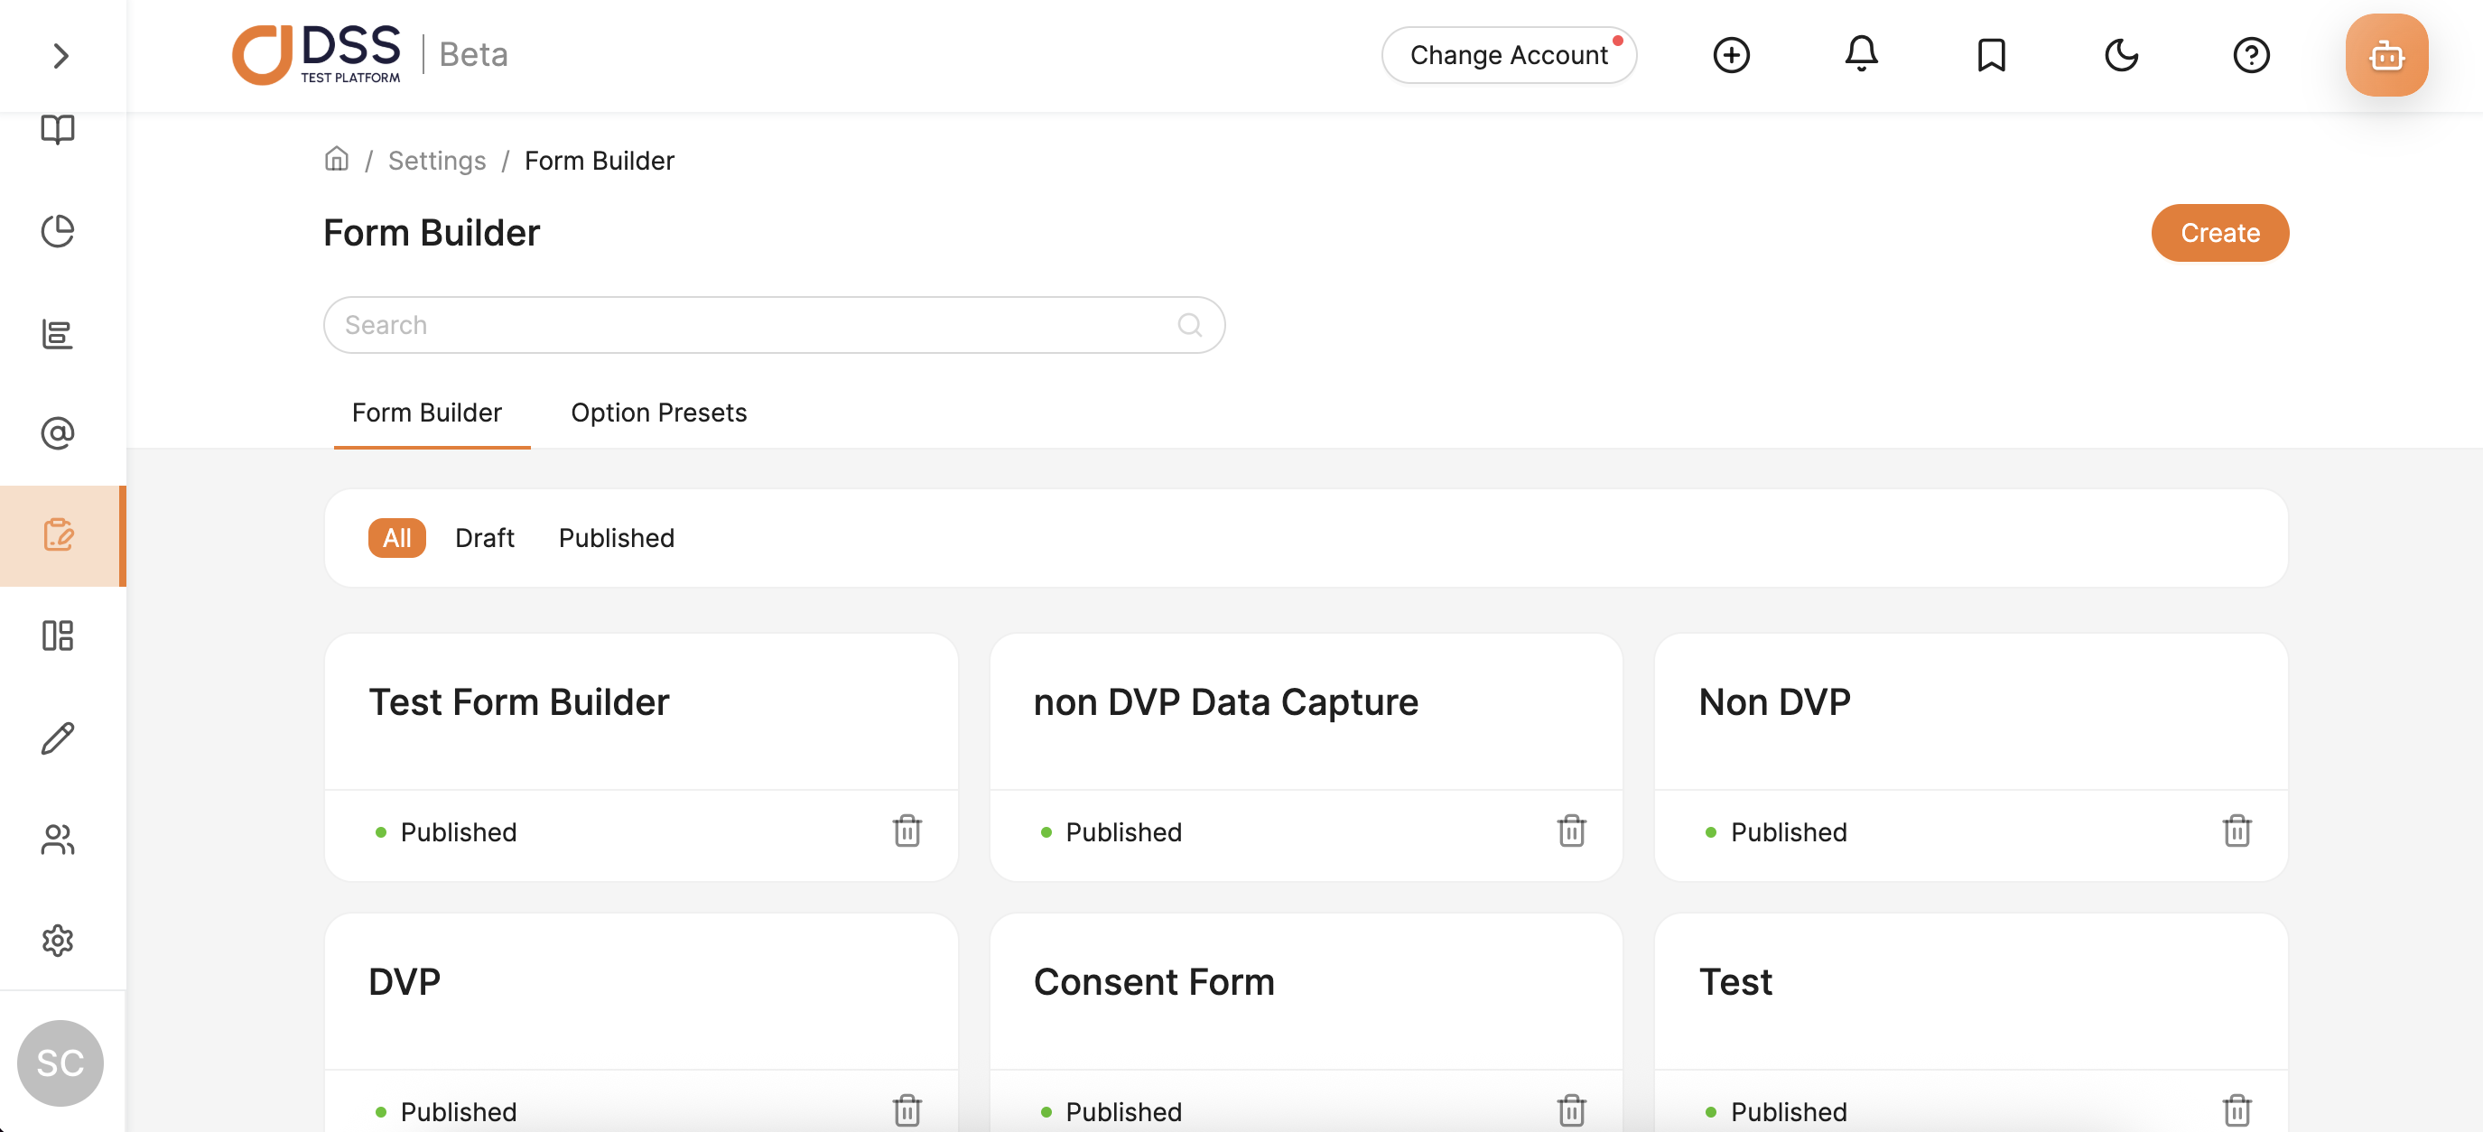The width and height of the screenshot is (2483, 1132).
Task: Expand the sidebar with the chevron arrow
Action: tap(60, 56)
